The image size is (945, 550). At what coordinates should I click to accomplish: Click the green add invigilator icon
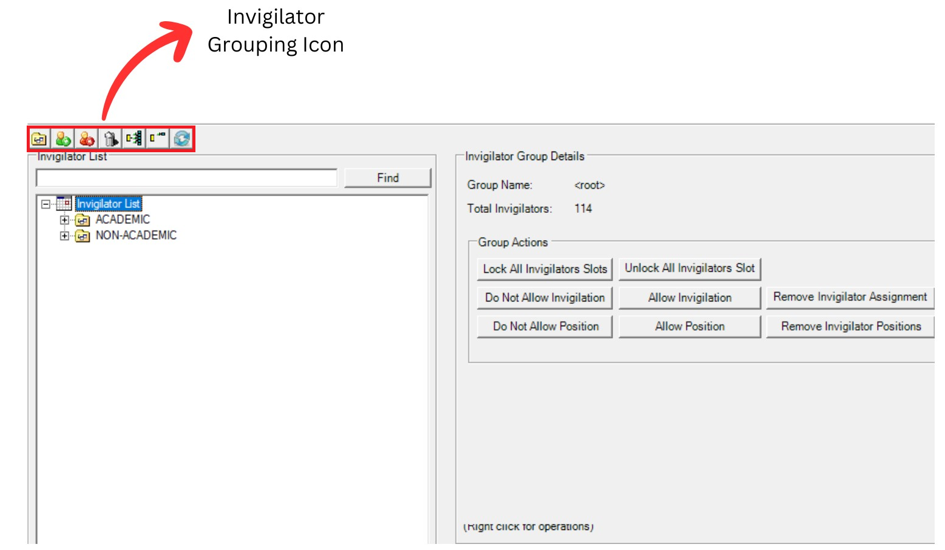(x=63, y=139)
